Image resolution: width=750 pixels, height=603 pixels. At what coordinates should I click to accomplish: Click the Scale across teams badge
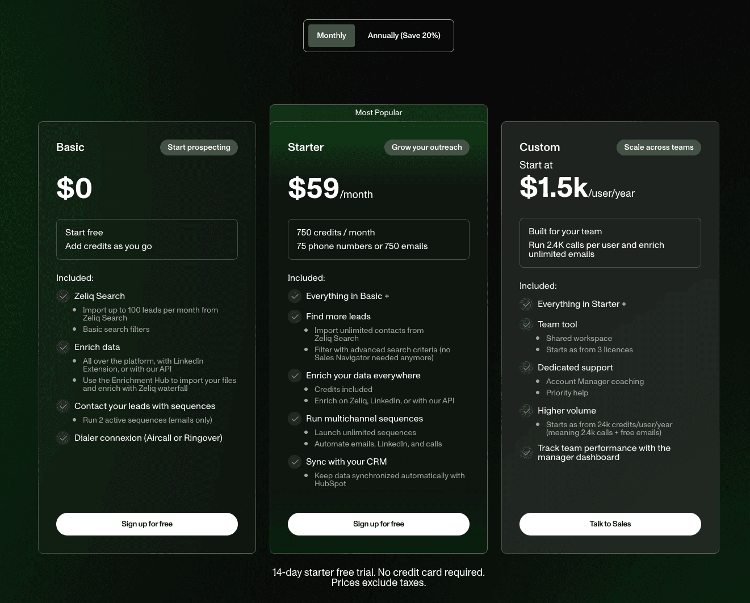click(659, 147)
